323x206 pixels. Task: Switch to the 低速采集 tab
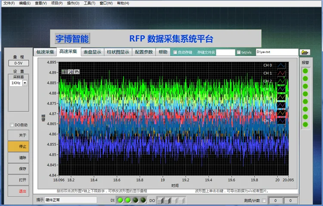pyautogui.click(x=45, y=52)
